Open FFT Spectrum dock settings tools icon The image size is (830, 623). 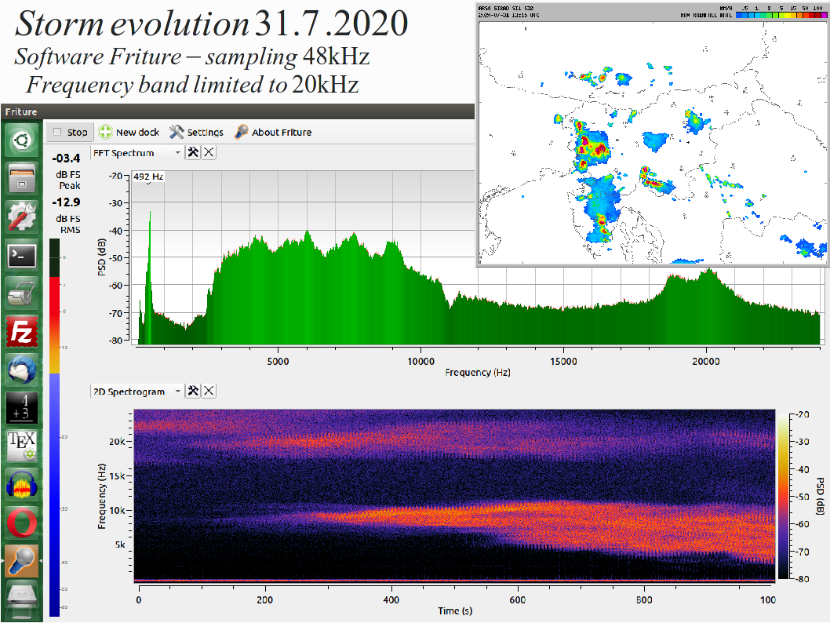point(193,153)
